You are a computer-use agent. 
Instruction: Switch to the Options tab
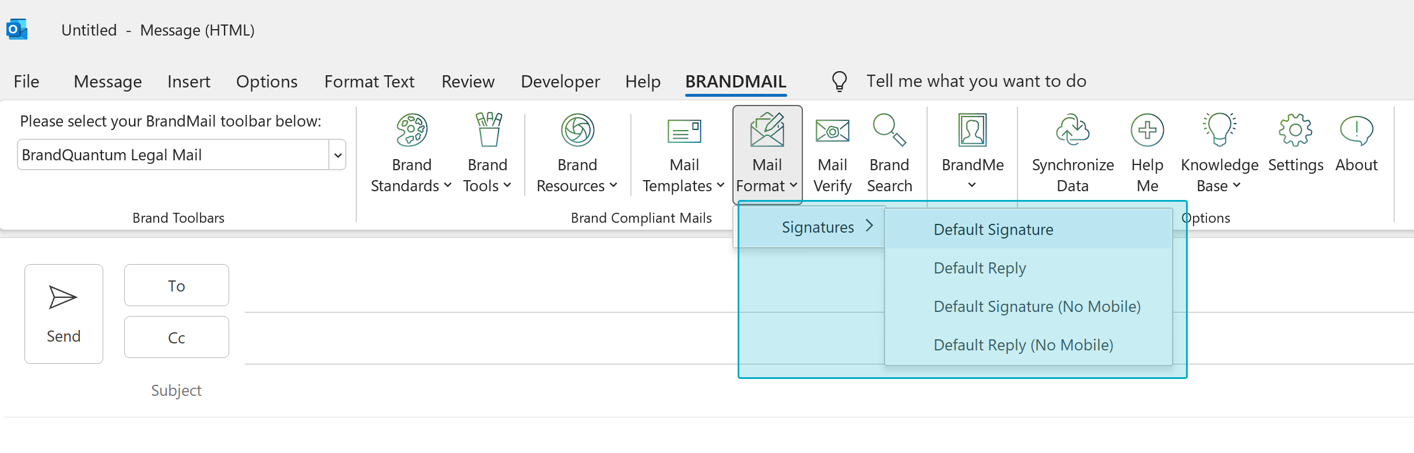(266, 82)
